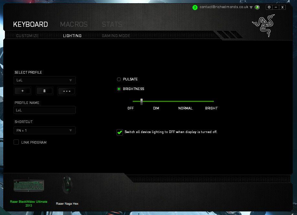Enable the Pulsate lighting effect
The height and width of the screenshot is (215, 297).
[x=119, y=79]
